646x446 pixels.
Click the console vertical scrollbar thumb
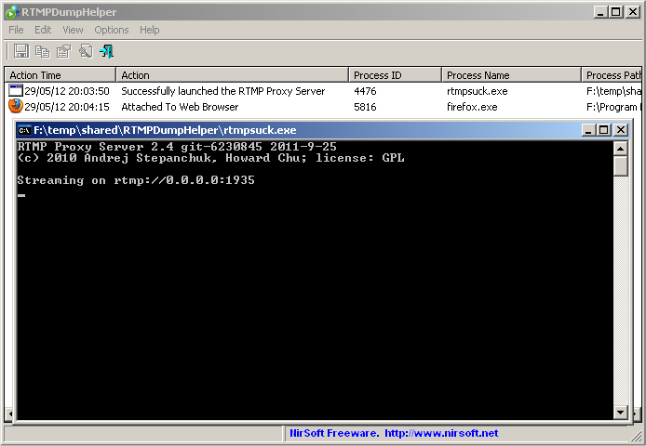pos(621,165)
